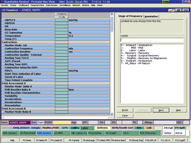Image resolution: width=191 pixels, height=143 pixels.
Task: Switch to FM Split view
Action: point(180,128)
